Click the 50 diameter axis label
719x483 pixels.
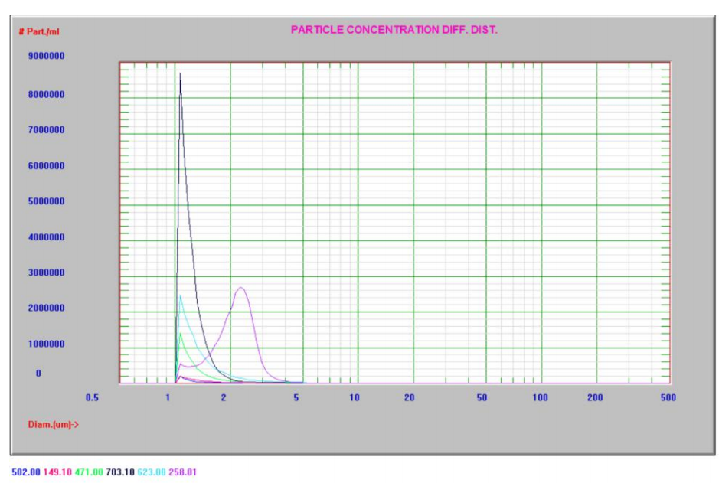tap(482, 397)
